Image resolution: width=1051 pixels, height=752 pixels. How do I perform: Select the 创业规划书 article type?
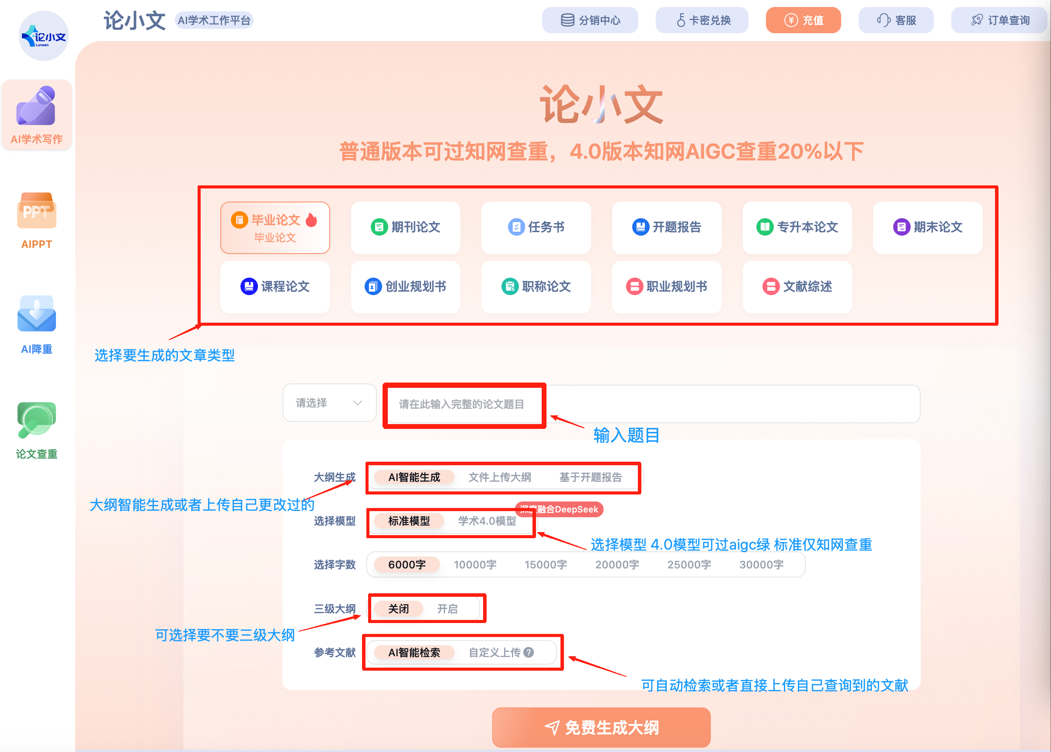point(406,287)
